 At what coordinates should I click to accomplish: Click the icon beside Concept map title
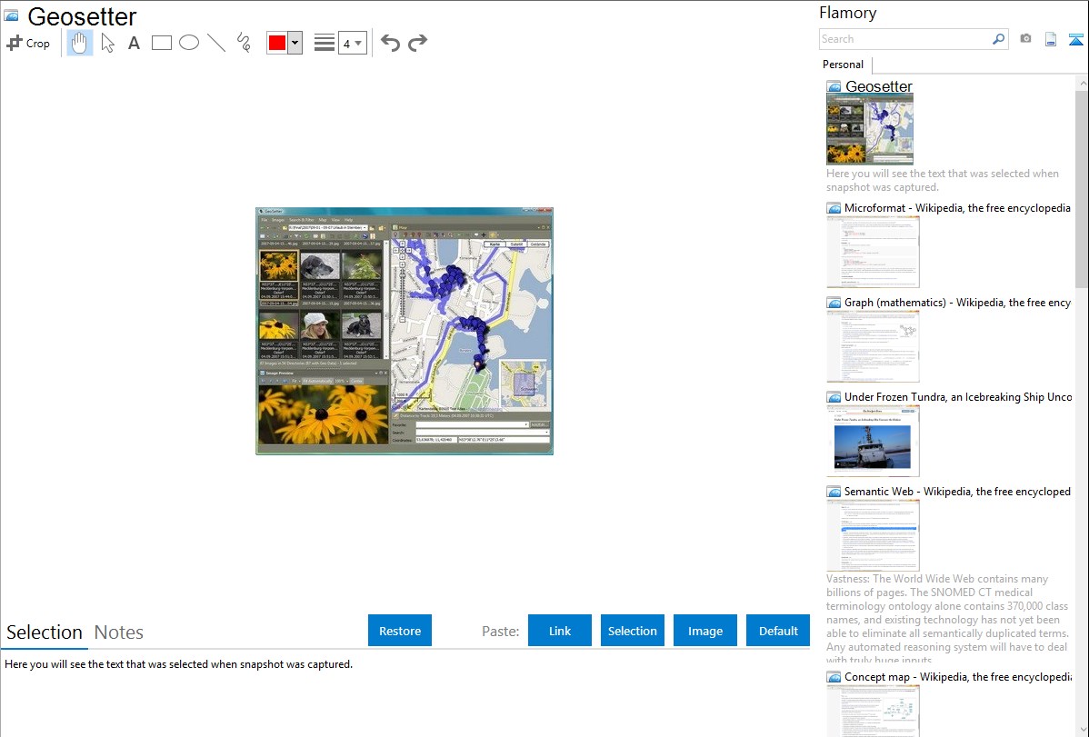pyautogui.click(x=834, y=676)
